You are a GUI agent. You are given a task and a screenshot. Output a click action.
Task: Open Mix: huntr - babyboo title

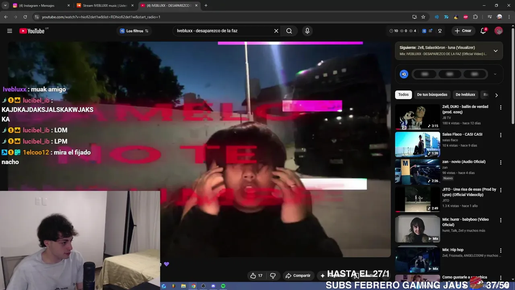point(466,222)
